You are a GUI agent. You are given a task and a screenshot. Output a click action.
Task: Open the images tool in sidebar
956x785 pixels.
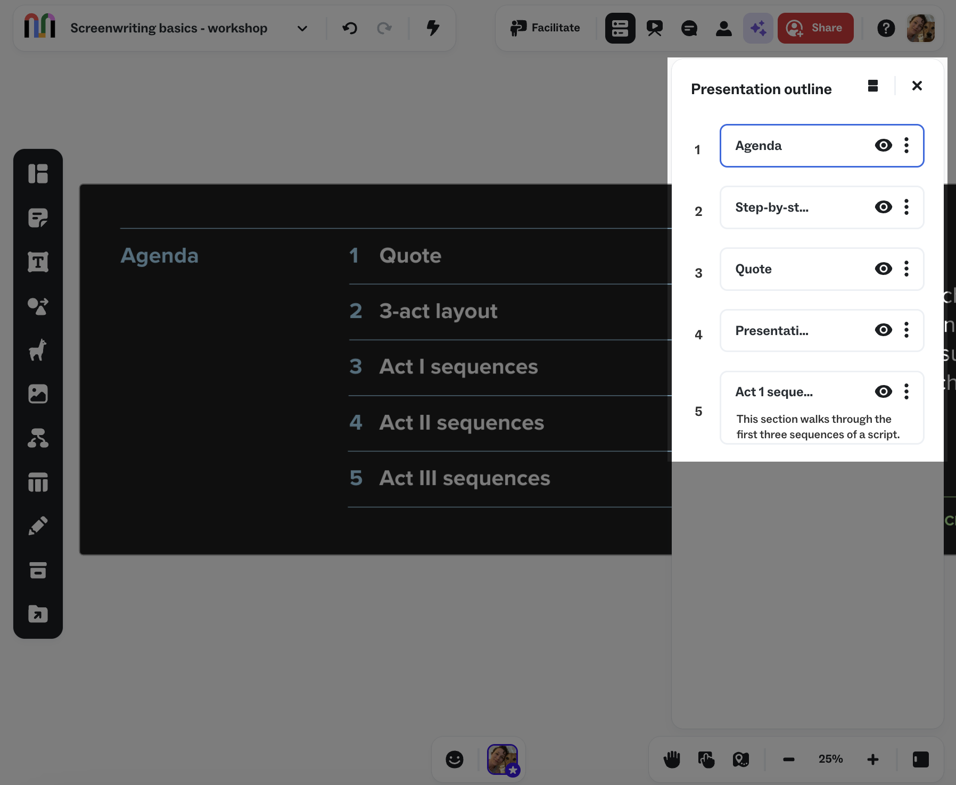(38, 394)
